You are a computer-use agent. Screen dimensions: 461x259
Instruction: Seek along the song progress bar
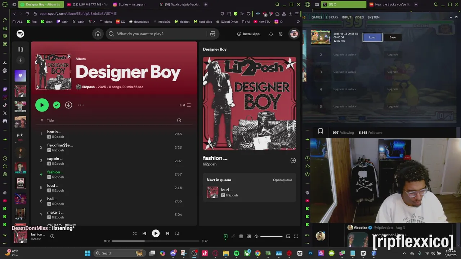tap(156, 241)
